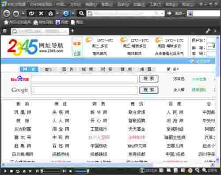
Task: Open the 联合早报 link
Action: click(137, 112)
